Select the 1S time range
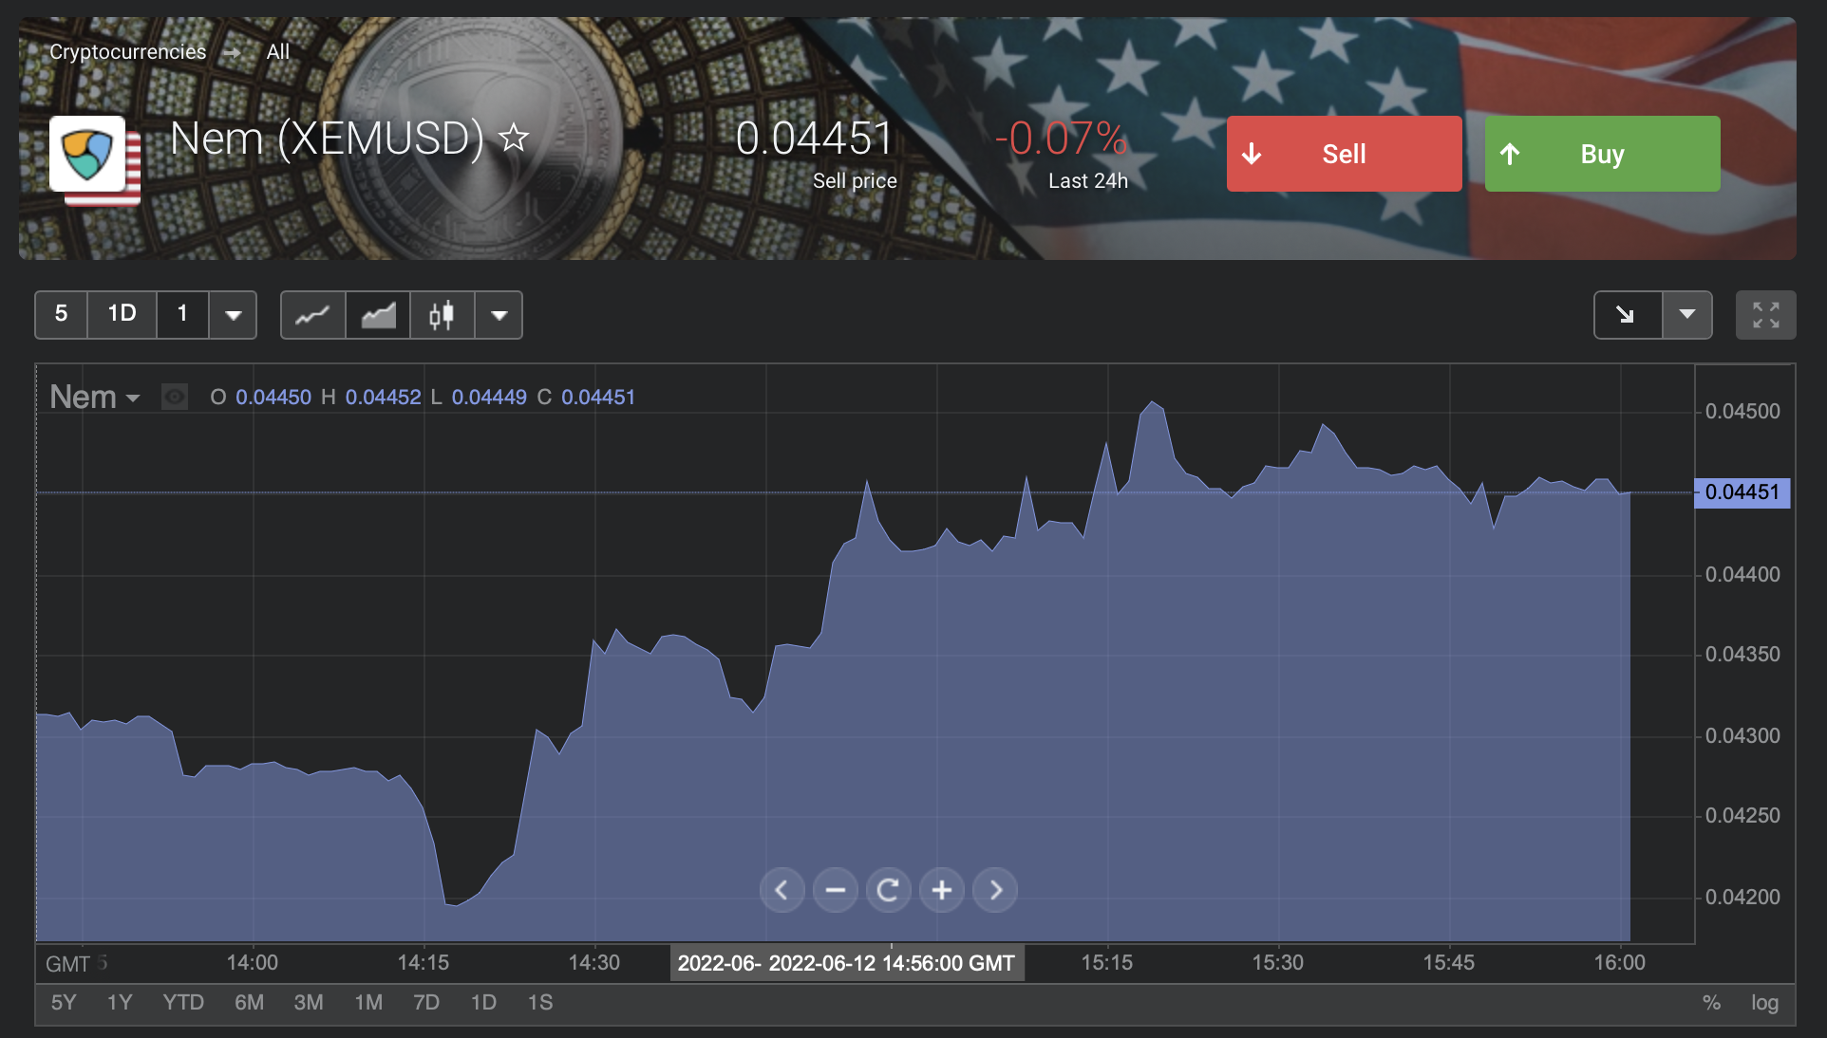1827x1038 pixels. tap(540, 1003)
